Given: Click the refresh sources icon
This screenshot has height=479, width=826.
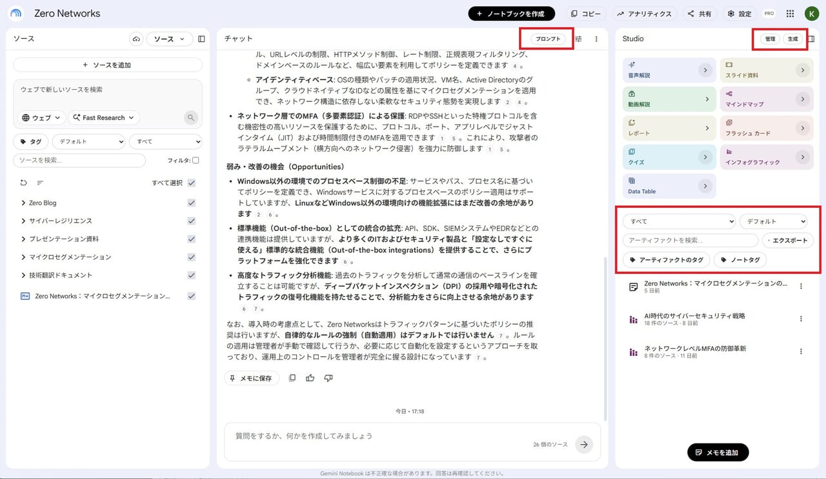Looking at the screenshot, I should [24, 183].
